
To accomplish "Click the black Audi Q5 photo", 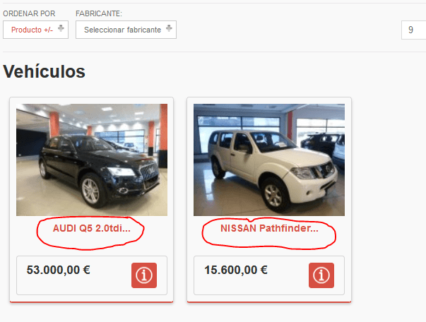I will click(x=92, y=160).
